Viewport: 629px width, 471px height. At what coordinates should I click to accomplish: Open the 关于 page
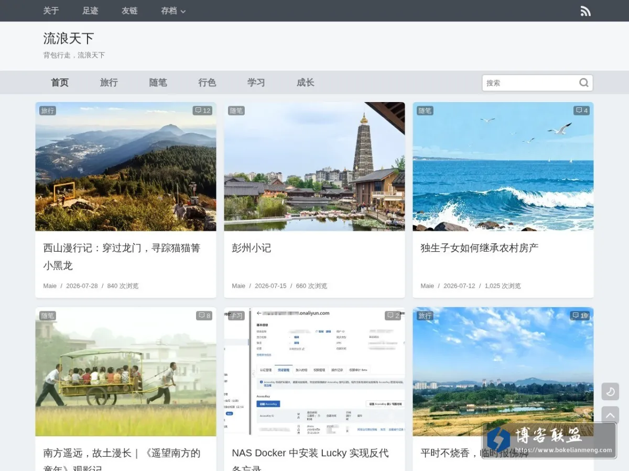pos(51,10)
